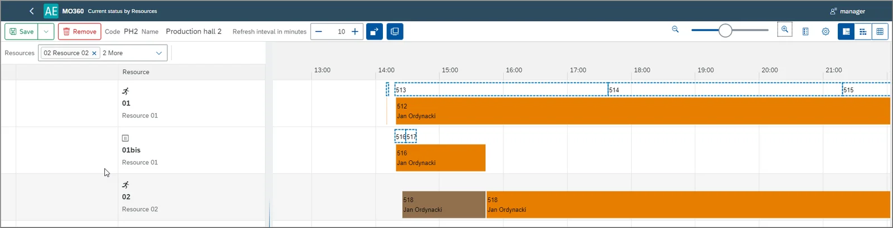Expand the Resources multi-select dropdown
The image size is (893, 228).
click(159, 53)
